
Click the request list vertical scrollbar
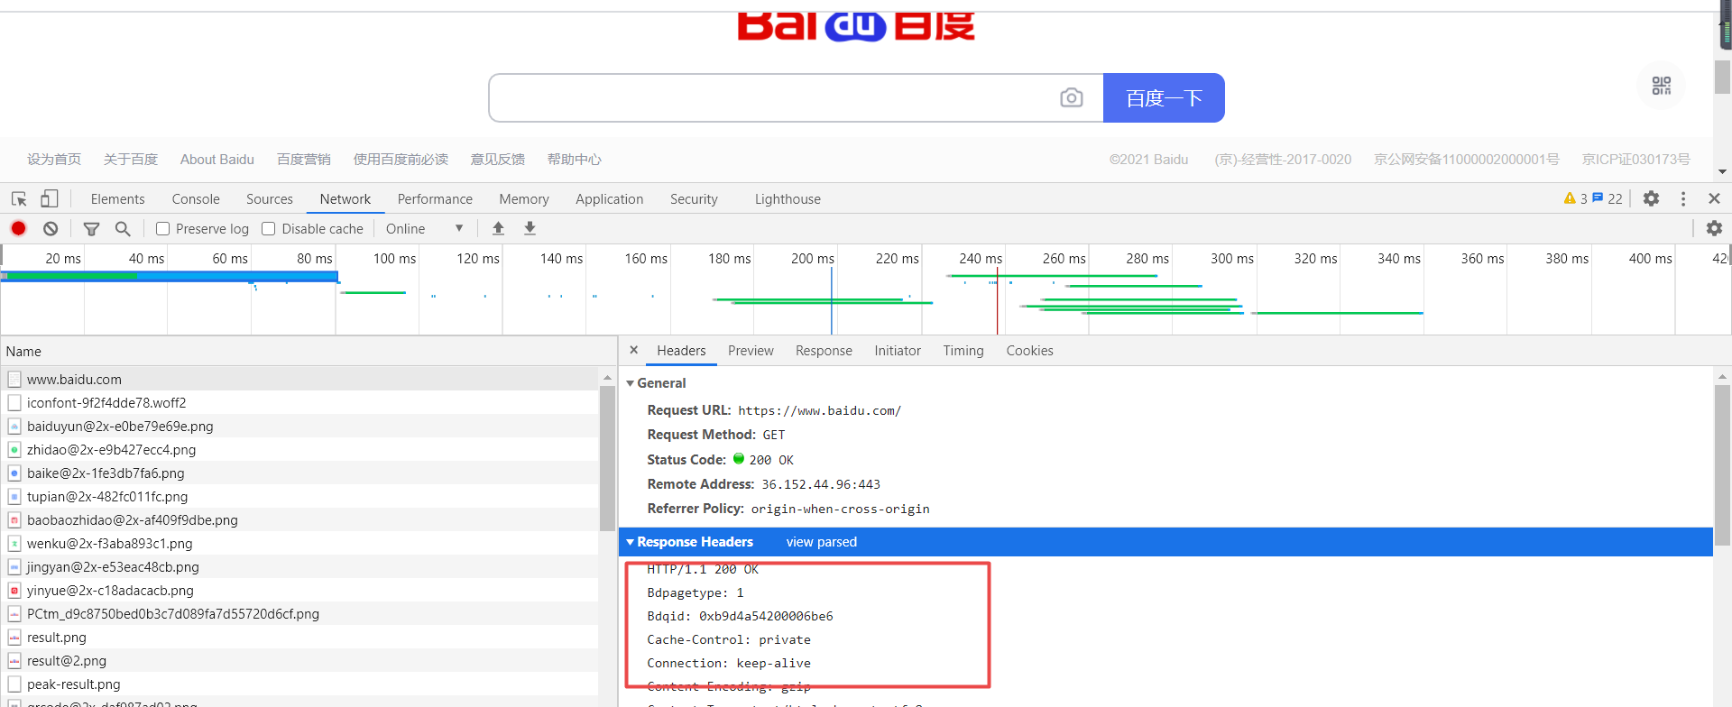[x=607, y=460]
